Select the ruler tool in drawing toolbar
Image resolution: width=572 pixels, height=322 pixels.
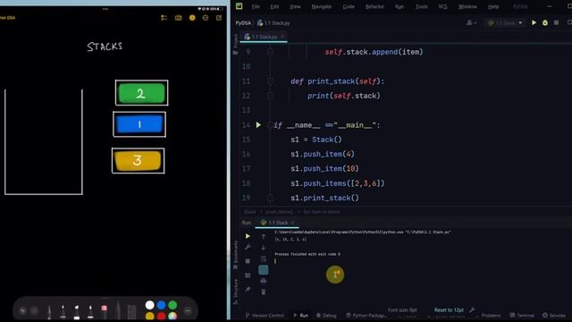[131, 312]
